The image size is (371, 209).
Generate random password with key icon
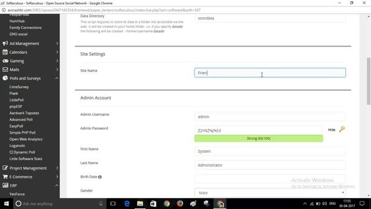click(342, 129)
